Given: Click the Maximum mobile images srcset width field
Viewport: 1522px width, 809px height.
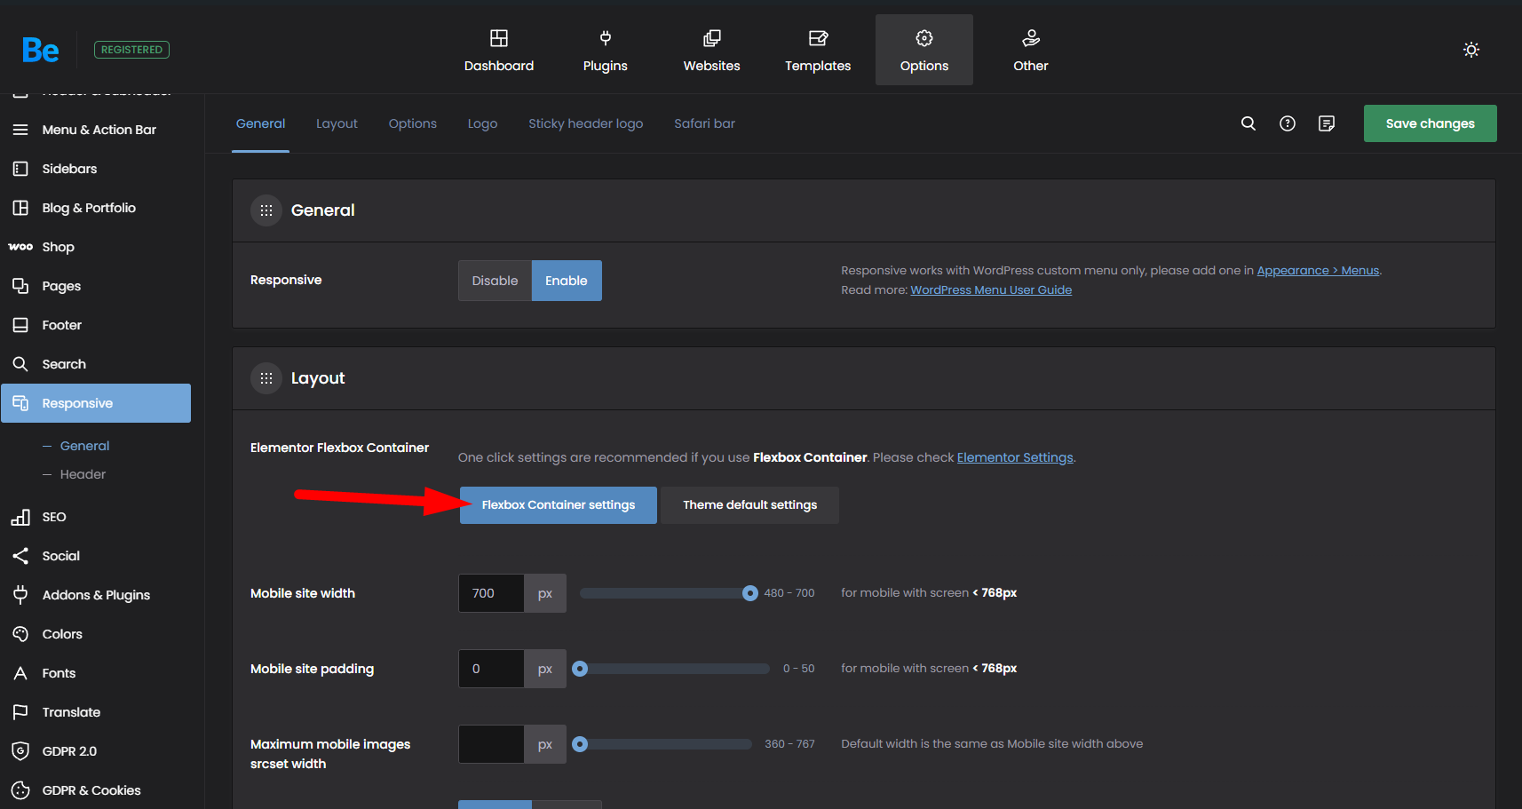Looking at the screenshot, I should point(491,744).
